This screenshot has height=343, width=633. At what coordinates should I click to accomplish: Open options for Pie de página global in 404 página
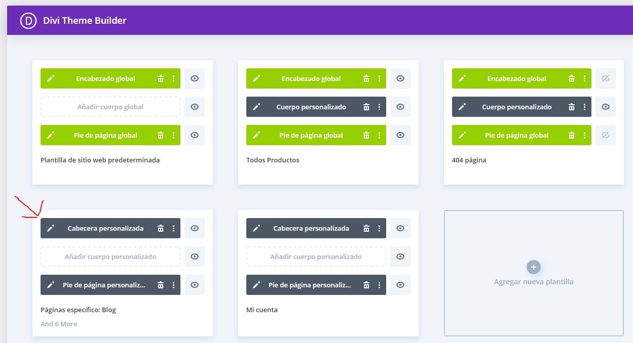pyautogui.click(x=584, y=135)
